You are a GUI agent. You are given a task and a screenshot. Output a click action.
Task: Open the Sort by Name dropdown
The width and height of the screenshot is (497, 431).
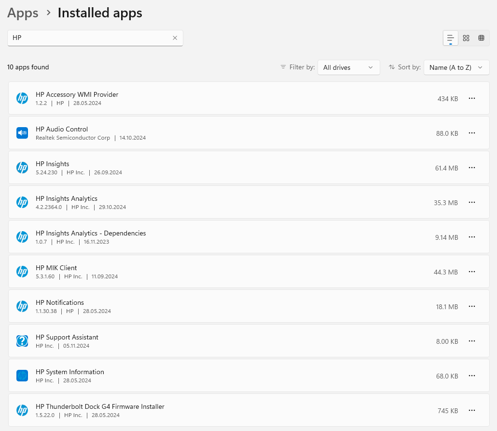[x=456, y=67]
